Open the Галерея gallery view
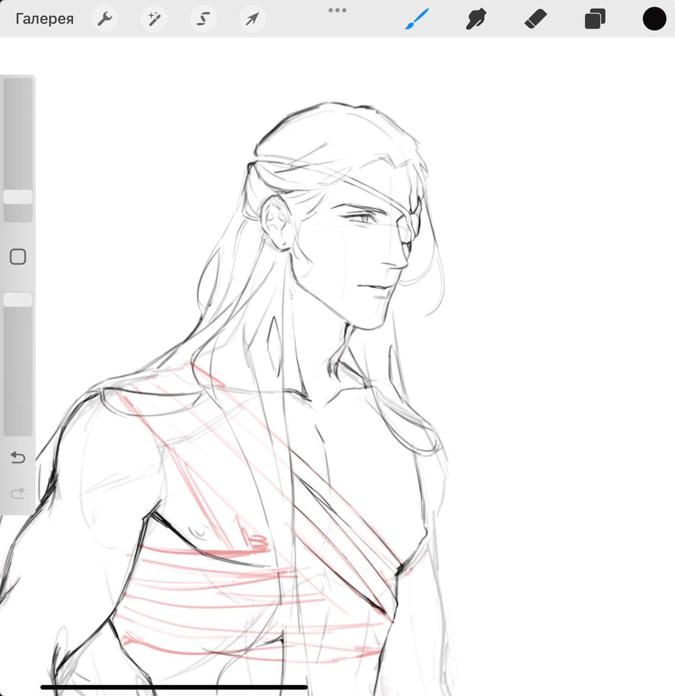 (x=45, y=19)
